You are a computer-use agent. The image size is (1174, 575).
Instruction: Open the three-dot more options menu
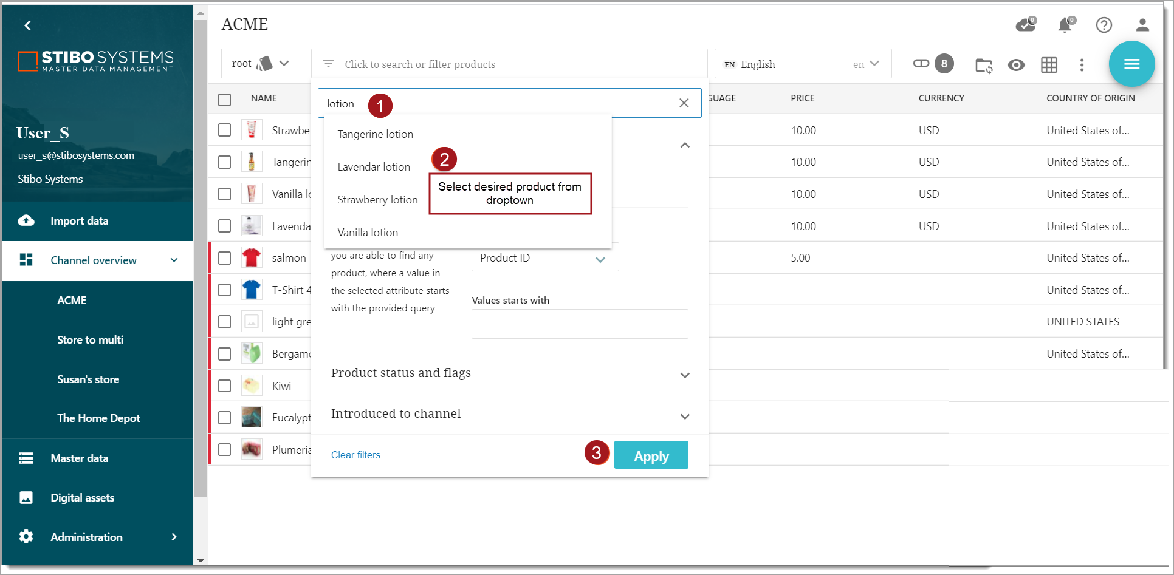pyautogui.click(x=1082, y=65)
